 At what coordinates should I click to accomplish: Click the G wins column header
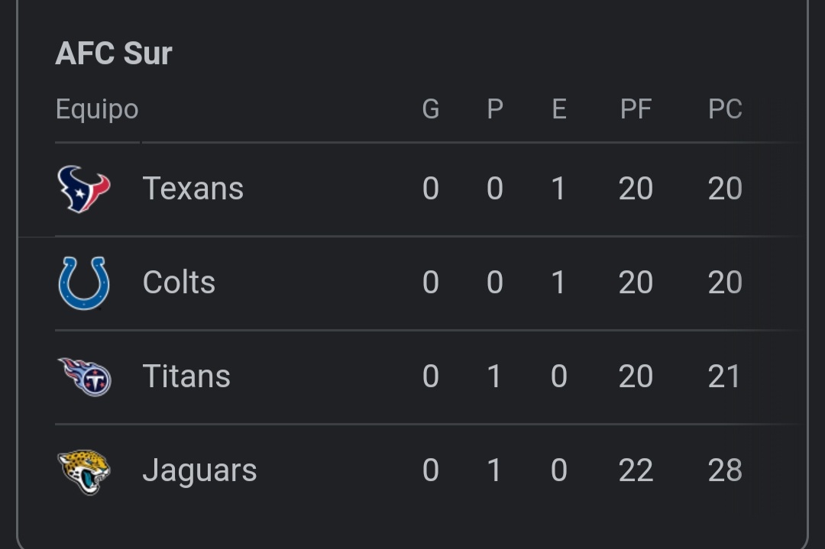(431, 109)
